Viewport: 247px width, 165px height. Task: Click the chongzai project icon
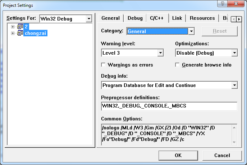(x=20, y=33)
